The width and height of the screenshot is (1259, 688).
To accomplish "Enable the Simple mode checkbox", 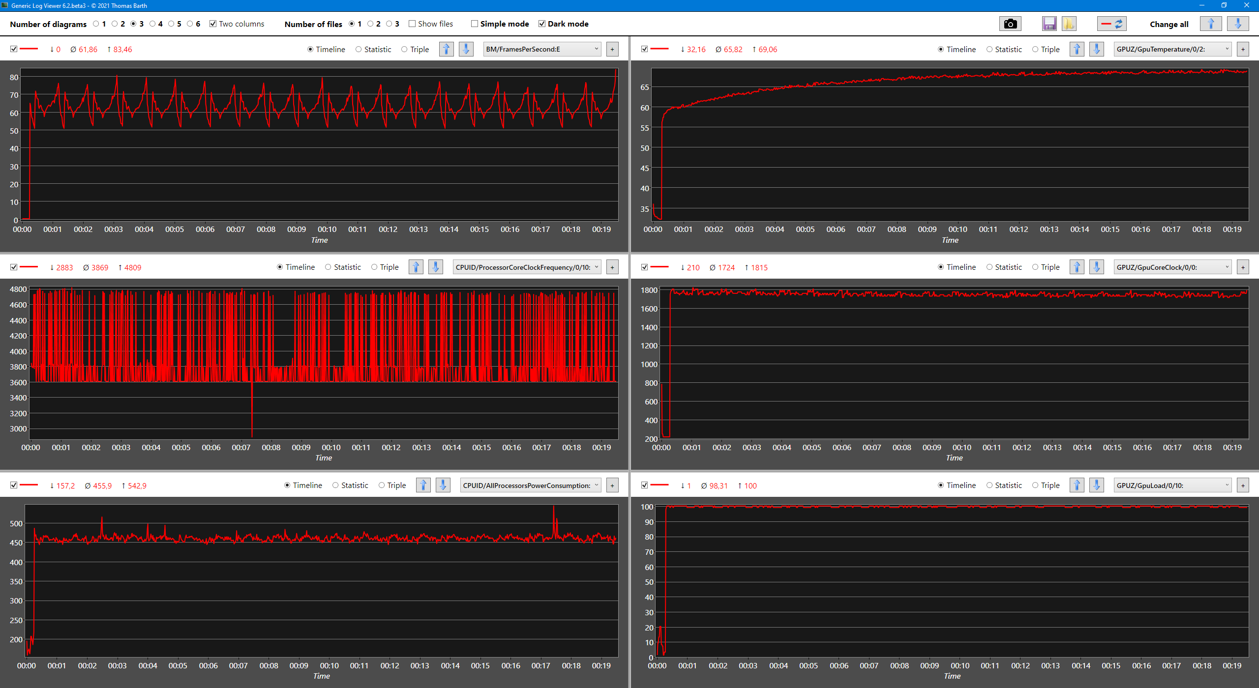I will (x=475, y=24).
